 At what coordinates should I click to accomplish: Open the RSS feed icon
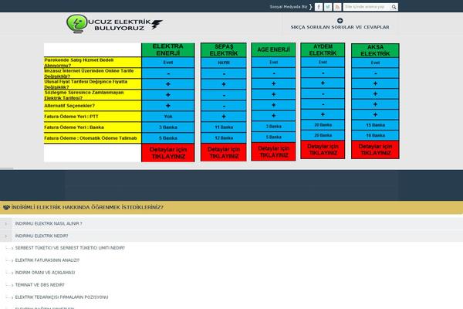pos(337,7)
